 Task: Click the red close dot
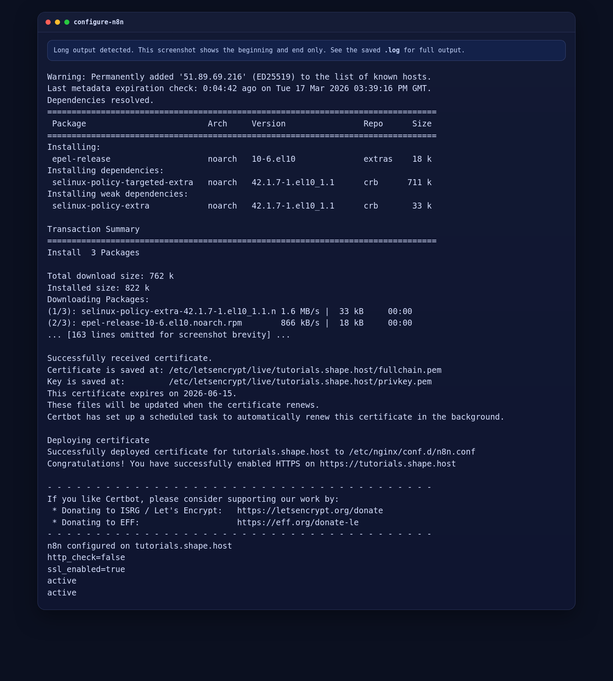[x=48, y=22]
